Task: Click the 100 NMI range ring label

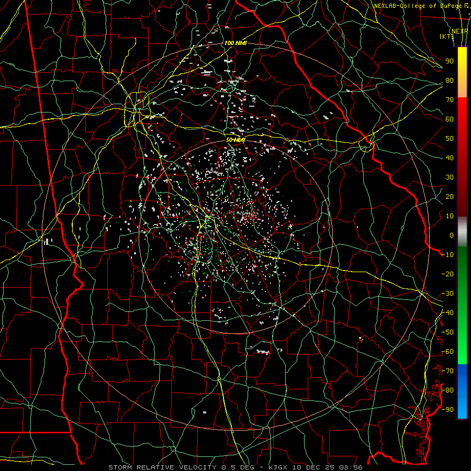Action: (235, 43)
